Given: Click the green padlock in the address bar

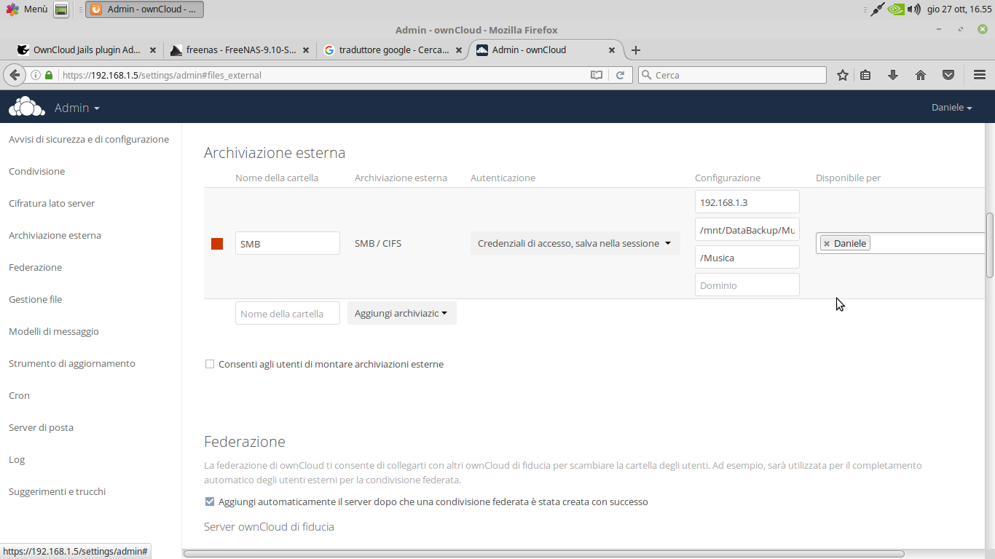Looking at the screenshot, I should [x=49, y=75].
